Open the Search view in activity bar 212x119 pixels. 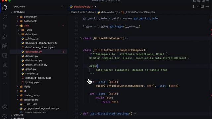(5, 17)
